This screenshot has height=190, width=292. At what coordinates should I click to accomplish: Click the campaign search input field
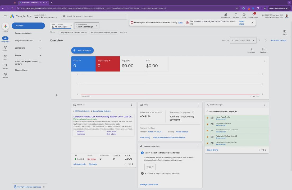[94, 16]
